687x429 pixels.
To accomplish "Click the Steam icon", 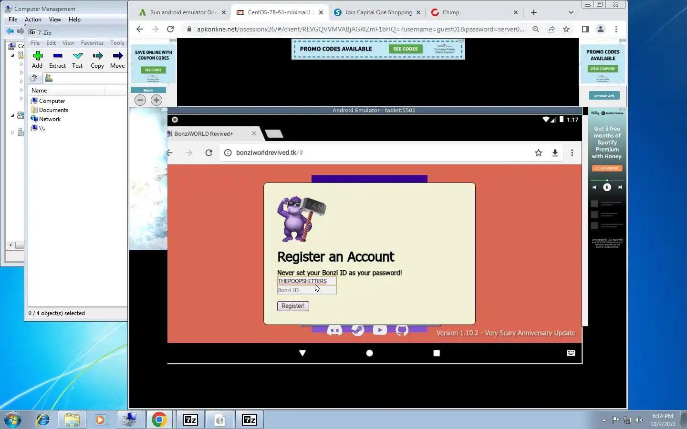I will (x=357, y=330).
